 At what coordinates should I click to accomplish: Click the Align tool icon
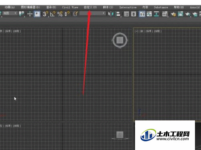pyautogui.click(x=118, y=14)
